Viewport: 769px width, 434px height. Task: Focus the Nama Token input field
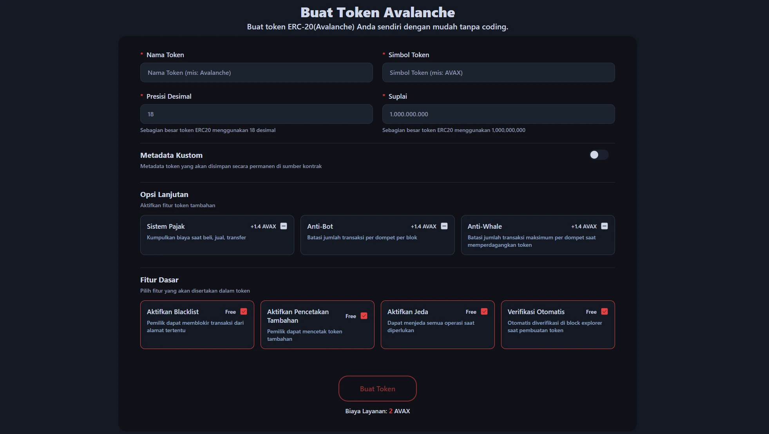[256, 72]
